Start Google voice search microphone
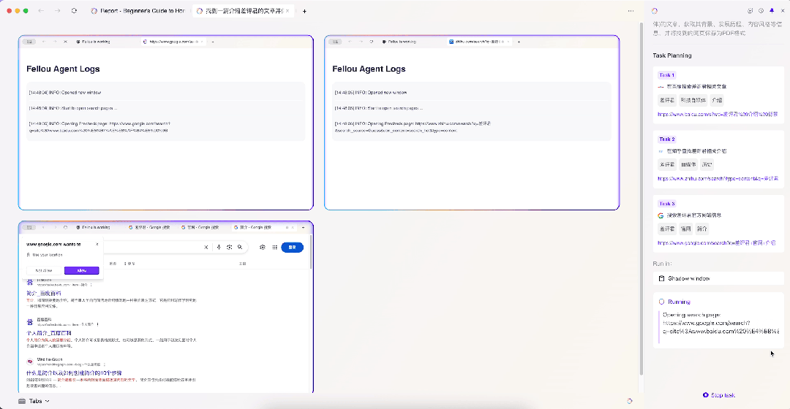The image size is (790, 409). (219, 247)
